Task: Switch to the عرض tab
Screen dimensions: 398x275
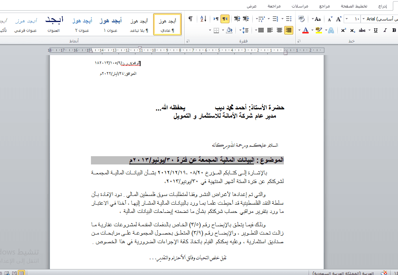Action: click(x=252, y=6)
